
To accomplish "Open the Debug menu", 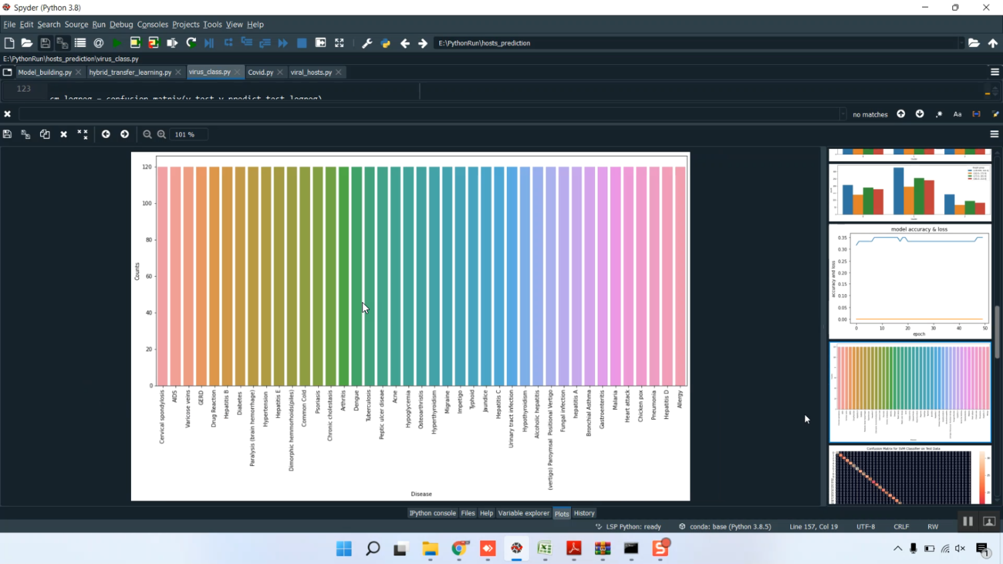I will click(x=121, y=25).
